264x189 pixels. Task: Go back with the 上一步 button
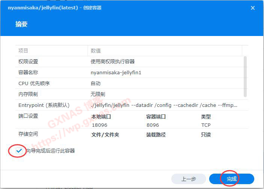pyautogui.click(x=189, y=179)
